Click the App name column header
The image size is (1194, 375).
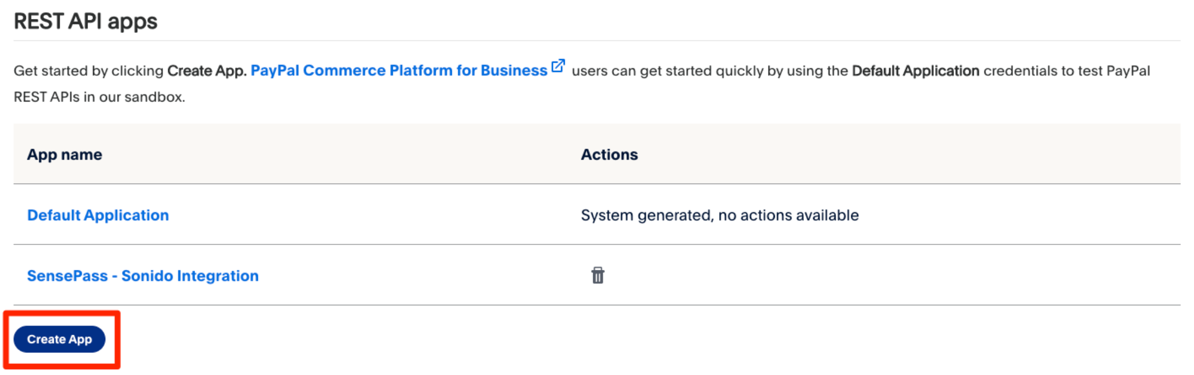64,155
